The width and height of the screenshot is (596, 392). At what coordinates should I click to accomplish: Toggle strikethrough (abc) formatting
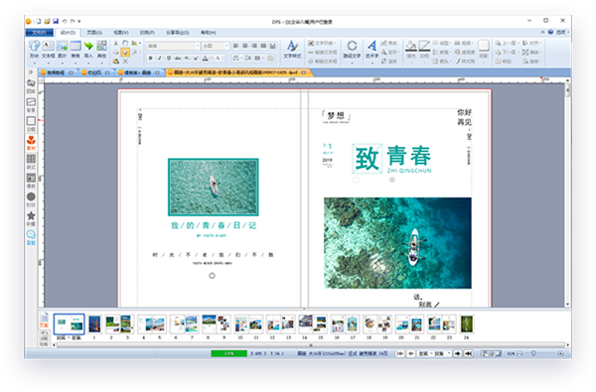click(x=178, y=59)
